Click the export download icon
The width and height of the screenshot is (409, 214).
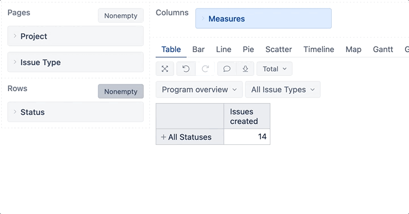[245, 69]
